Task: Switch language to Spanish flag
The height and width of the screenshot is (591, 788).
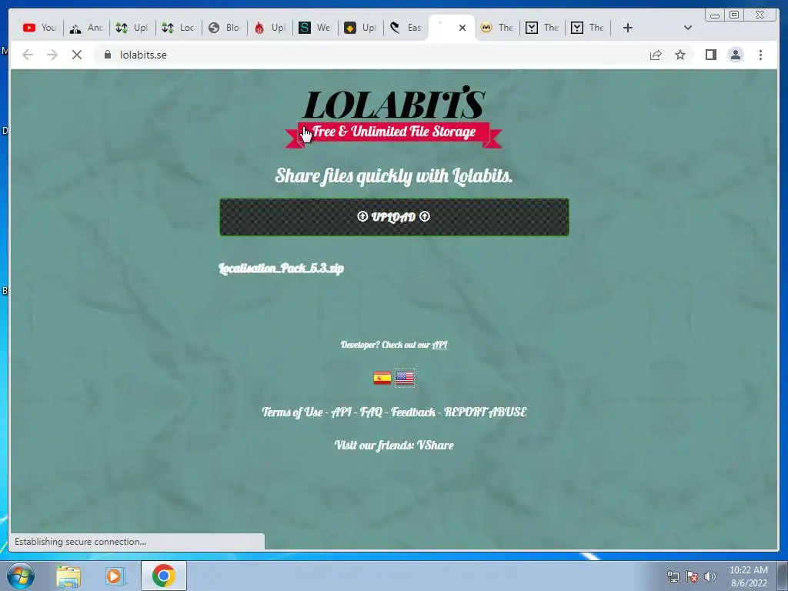Action: pos(382,378)
